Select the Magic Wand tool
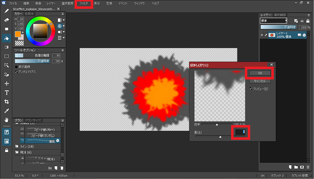The width and height of the screenshot is (314, 179). 6,65
